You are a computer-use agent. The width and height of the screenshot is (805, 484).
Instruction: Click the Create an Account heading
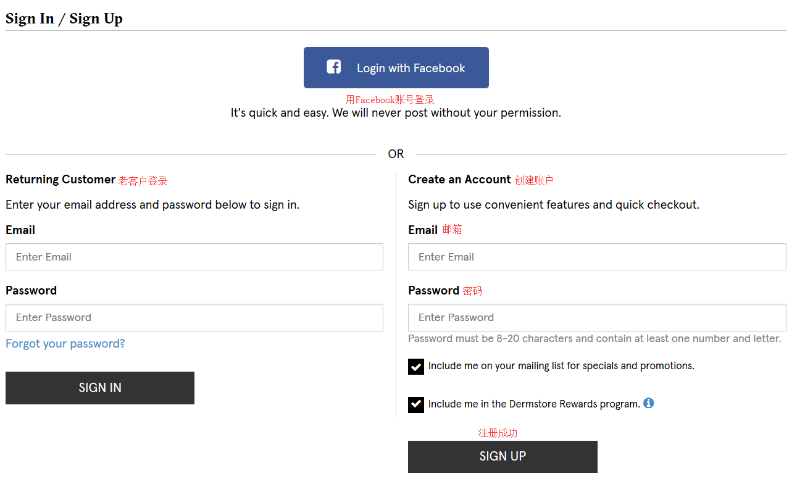pyautogui.click(x=459, y=180)
